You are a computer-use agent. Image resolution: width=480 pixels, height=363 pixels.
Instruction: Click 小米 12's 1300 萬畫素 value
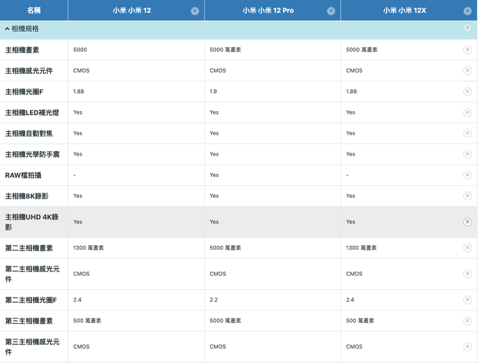tap(88, 248)
